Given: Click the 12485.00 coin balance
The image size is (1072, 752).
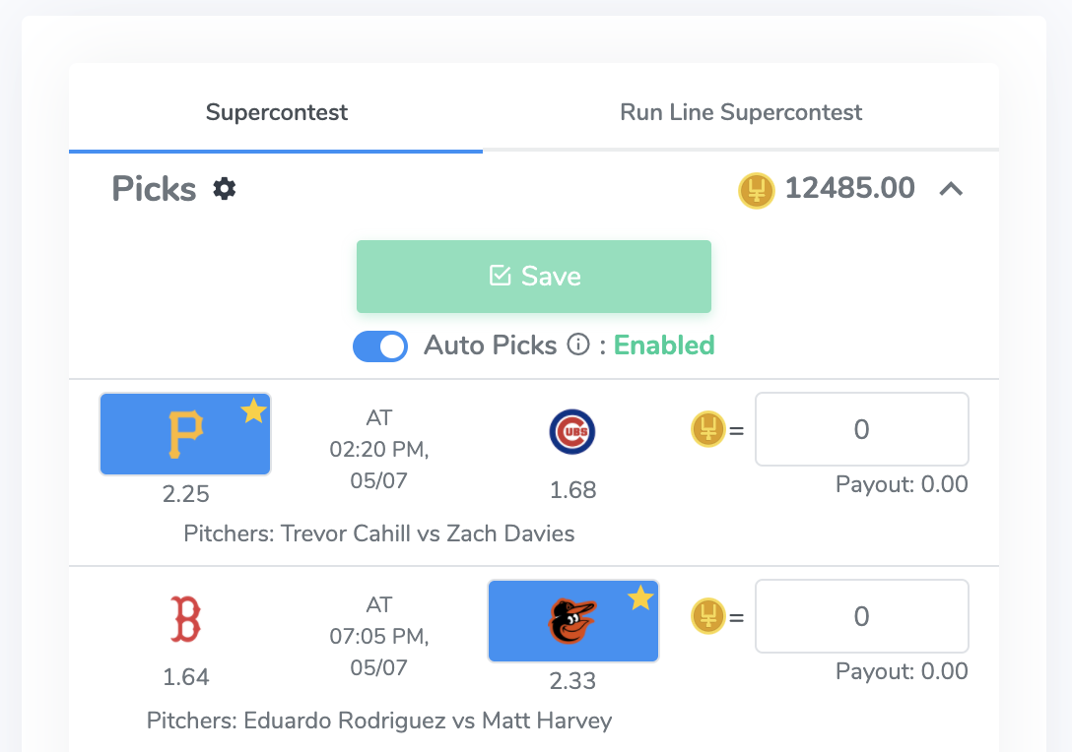Looking at the screenshot, I should click(849, 188).
